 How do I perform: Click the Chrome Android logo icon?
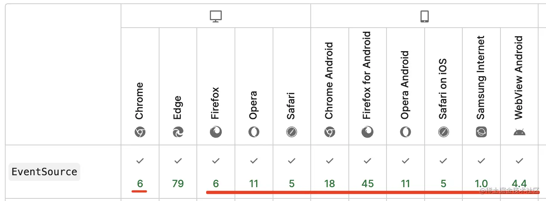[x=329, y=132]
